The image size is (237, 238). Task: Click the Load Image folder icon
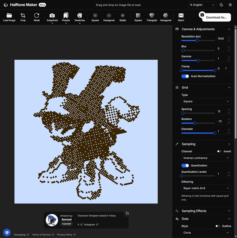(9, 15)
